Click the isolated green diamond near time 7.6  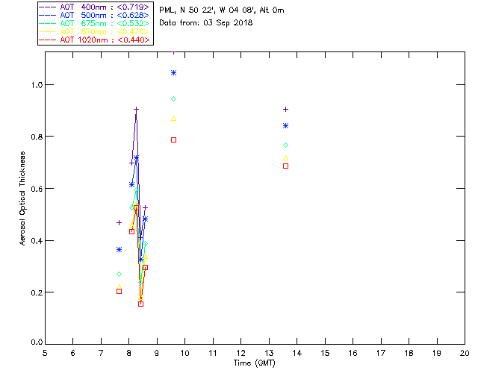tap(119, 275)
